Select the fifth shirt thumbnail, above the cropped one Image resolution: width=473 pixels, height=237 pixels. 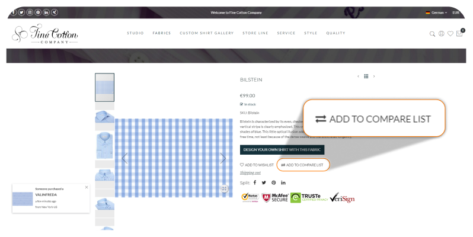(105, 204)
